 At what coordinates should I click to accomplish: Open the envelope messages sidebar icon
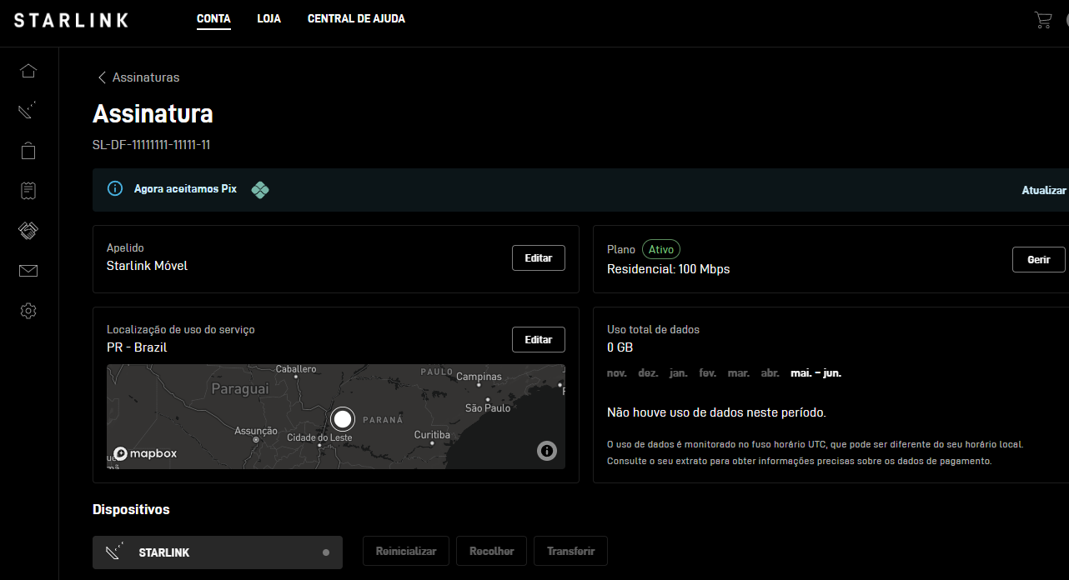tap(28, 271)
